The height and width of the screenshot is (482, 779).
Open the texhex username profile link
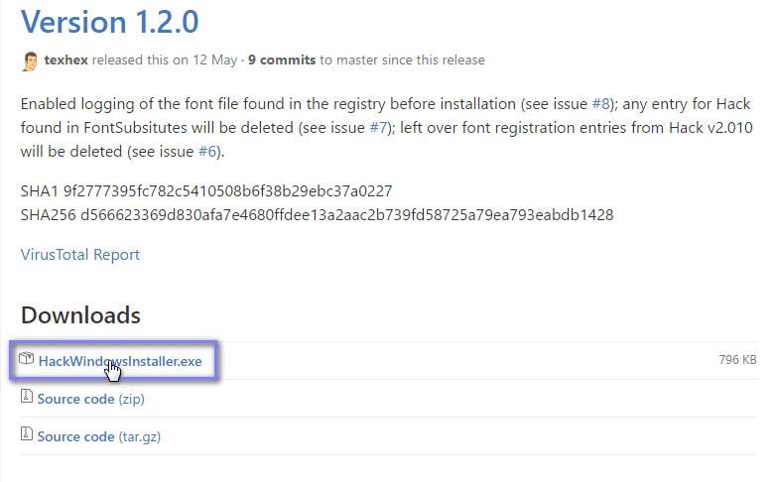[x=66, y=60]
